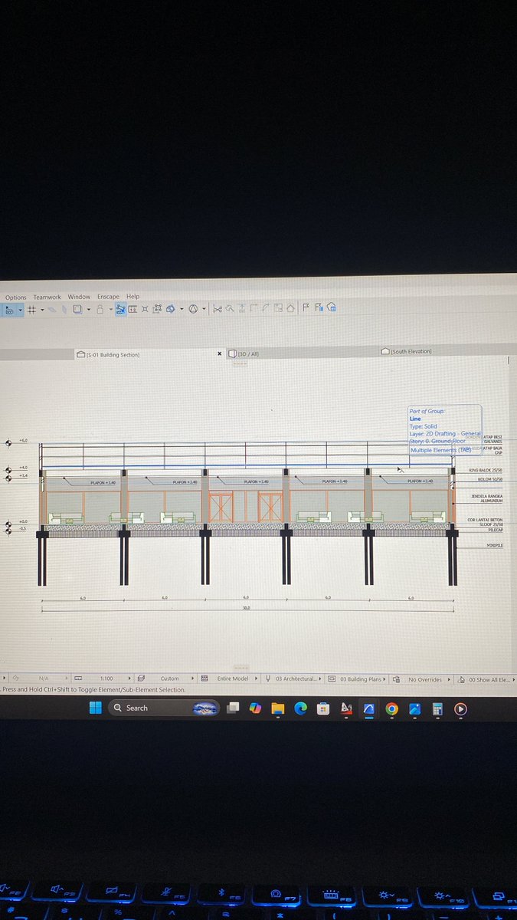The width and height of the screenshot is (517, 920).
Task: Open the Help menu
Action: pyautogui.click(x=133, y=297)
